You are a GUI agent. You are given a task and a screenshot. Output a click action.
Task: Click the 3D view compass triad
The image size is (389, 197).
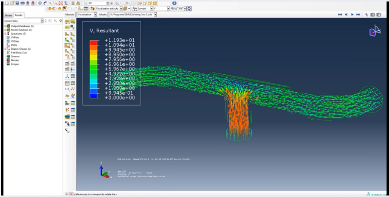point(374,31)
